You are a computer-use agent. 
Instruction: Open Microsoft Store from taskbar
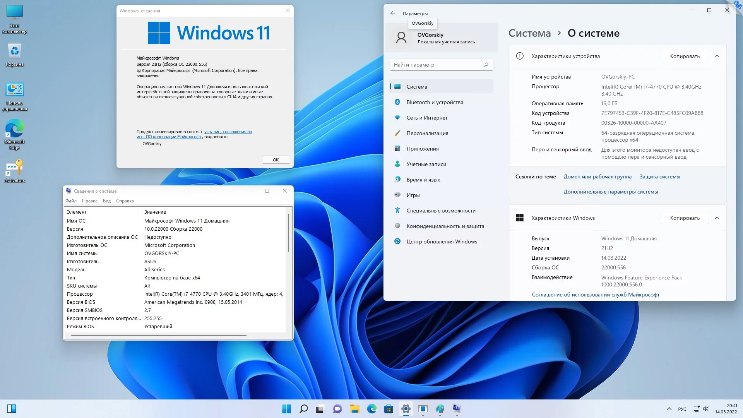[389, 409]
